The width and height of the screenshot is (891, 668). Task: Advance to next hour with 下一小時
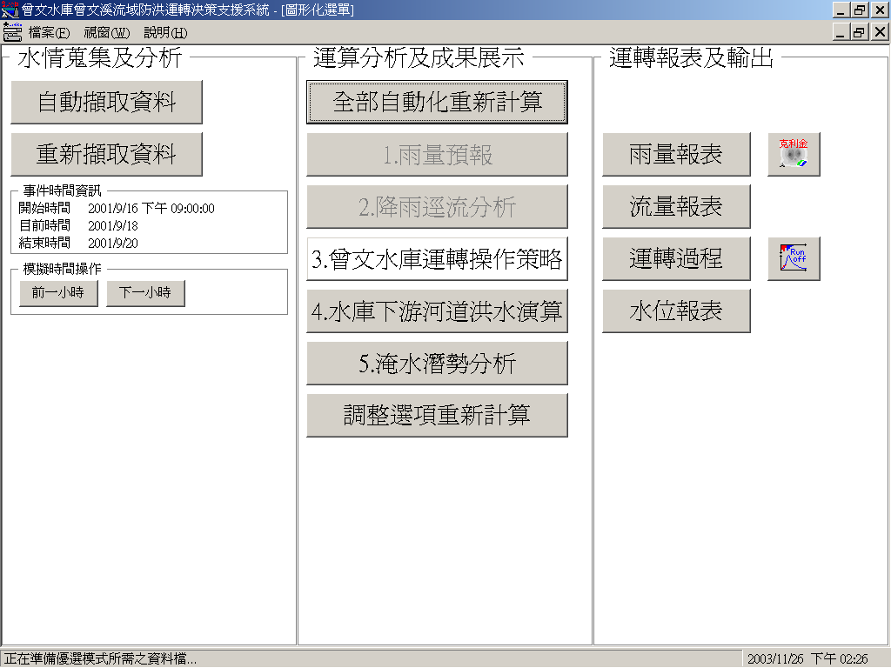click(x=145, y=293)
